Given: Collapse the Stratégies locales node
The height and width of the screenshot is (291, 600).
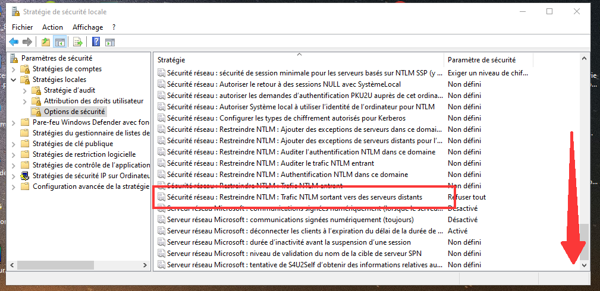Looking at the screenshot, I should coord(14,80).
